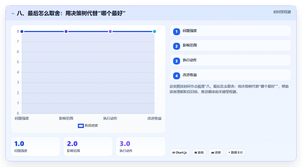This screenshot has height=167, width=302.
Task: Open the 改进收益 step item in list
Action: click(x=230, y=75)
